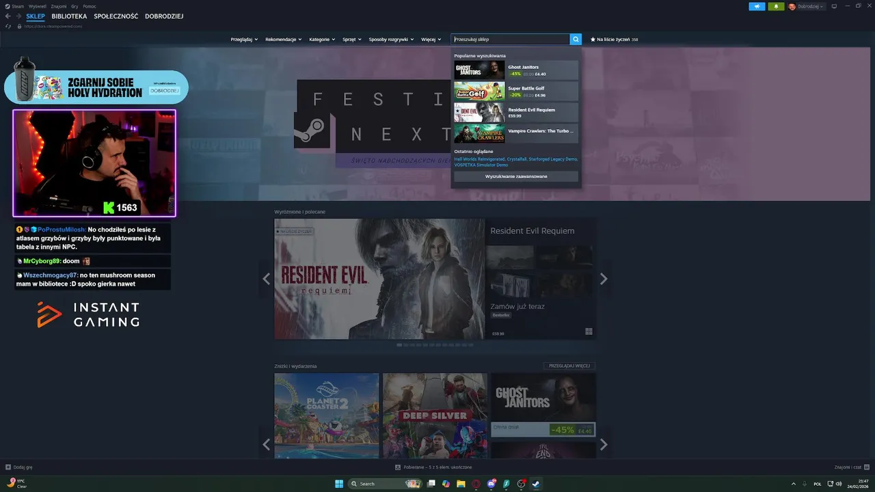
Task: Launch Copilot from the taskbar
Action: coord(446,484)
